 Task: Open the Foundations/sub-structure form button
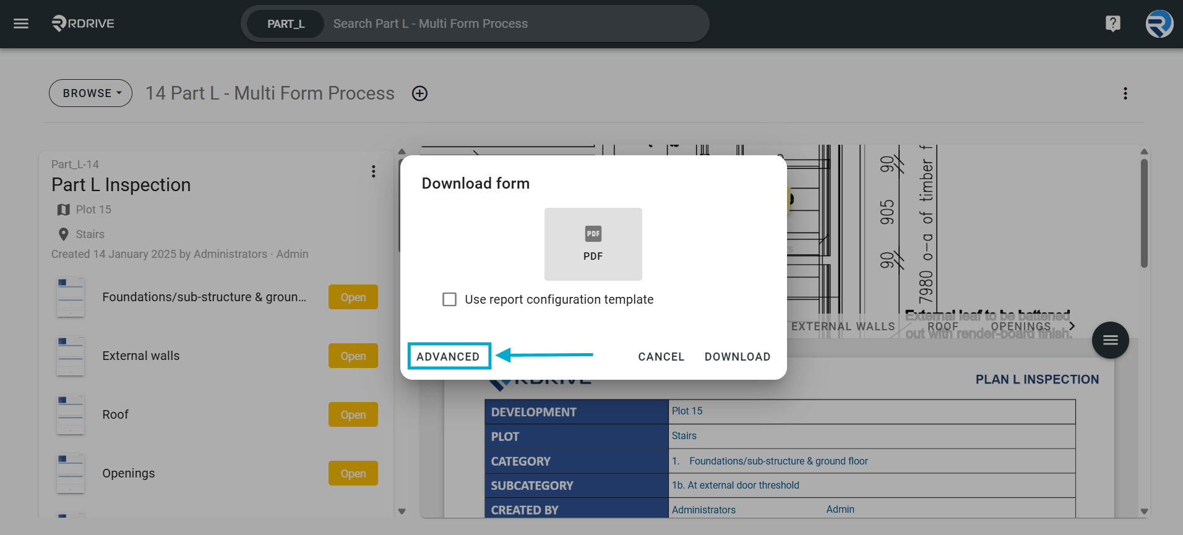[353, 297]
